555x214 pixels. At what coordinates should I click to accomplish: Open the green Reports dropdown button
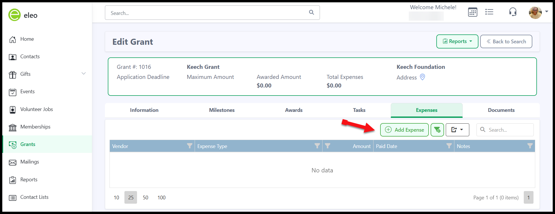(x=457, y=41)
